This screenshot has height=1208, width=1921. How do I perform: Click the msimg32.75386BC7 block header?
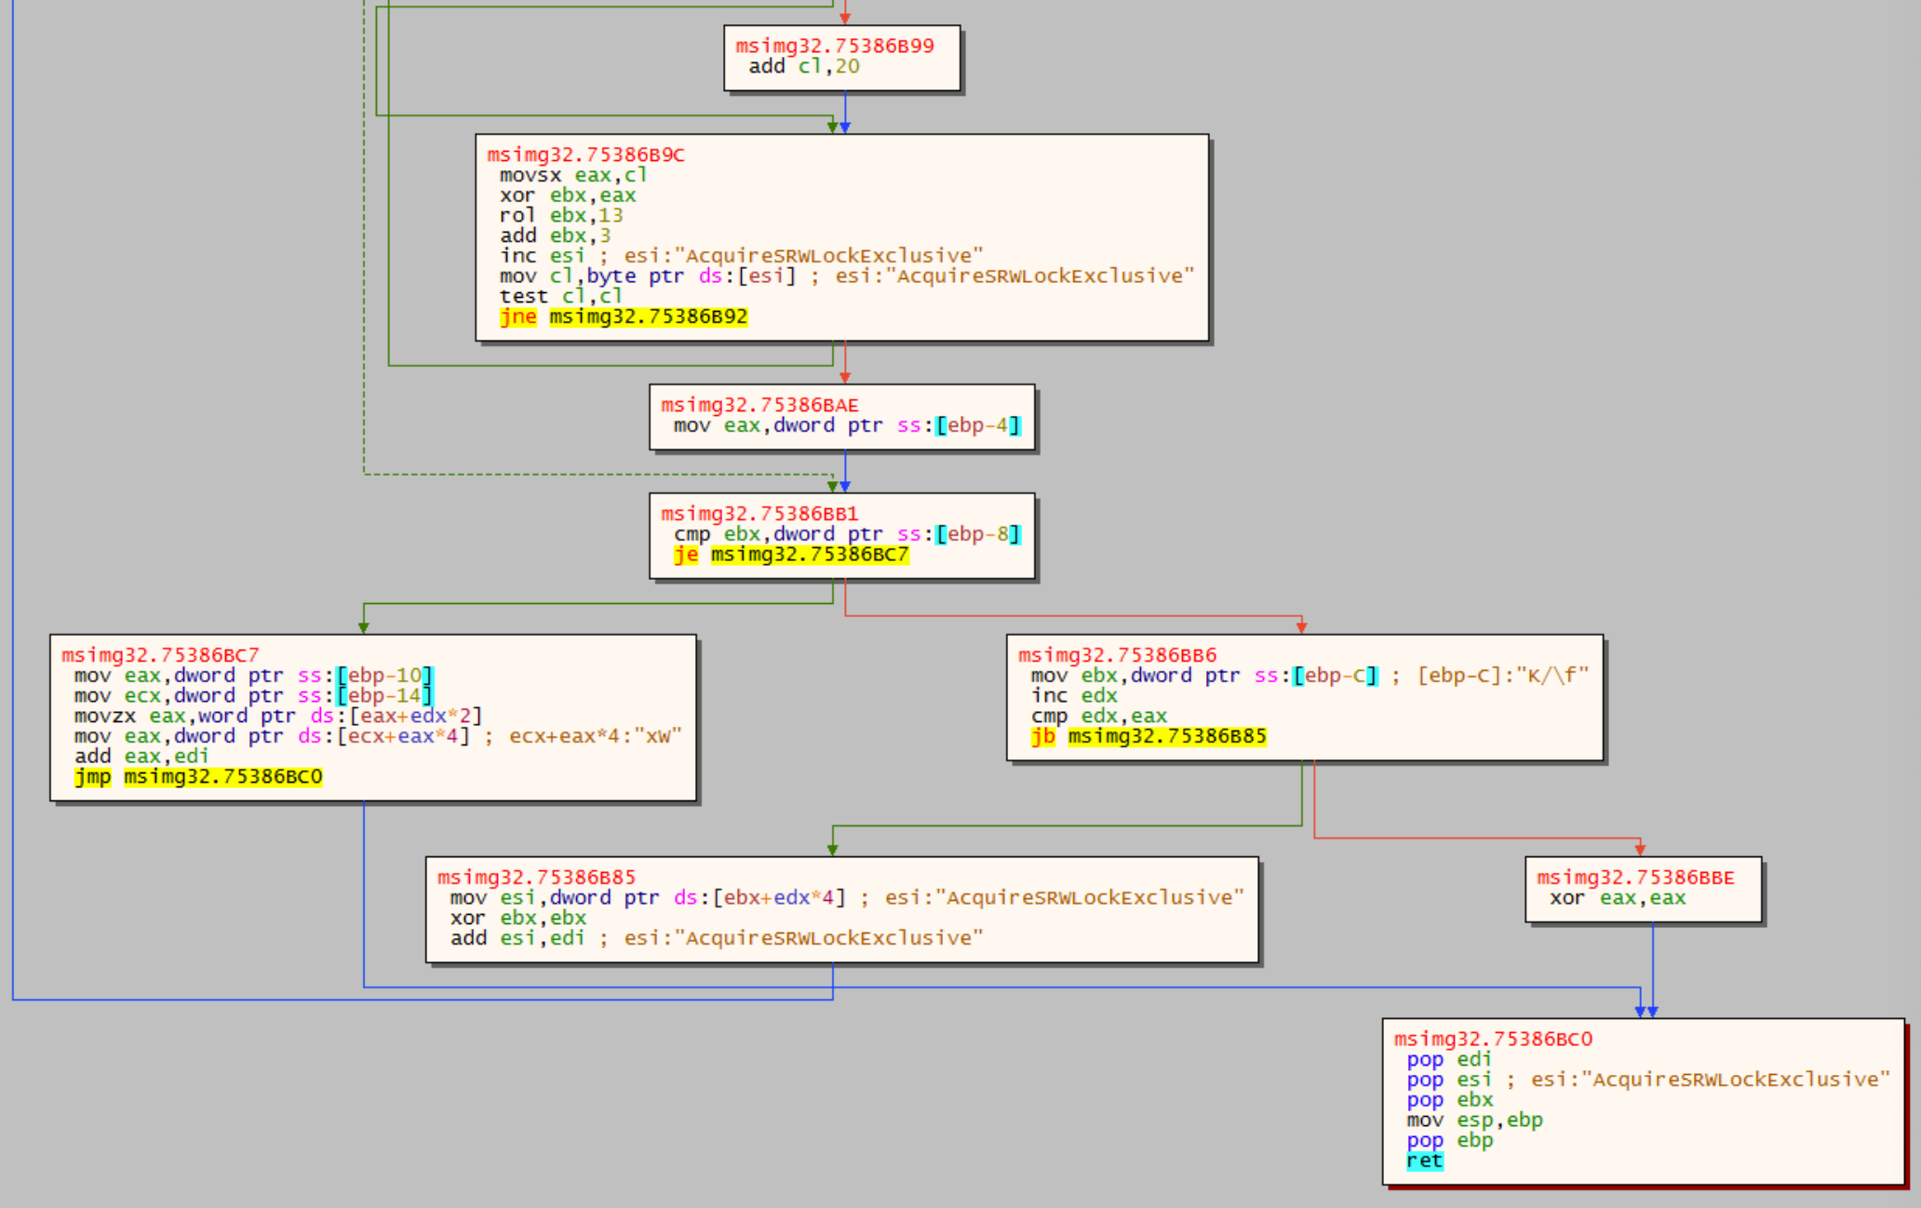click(160, 655)
